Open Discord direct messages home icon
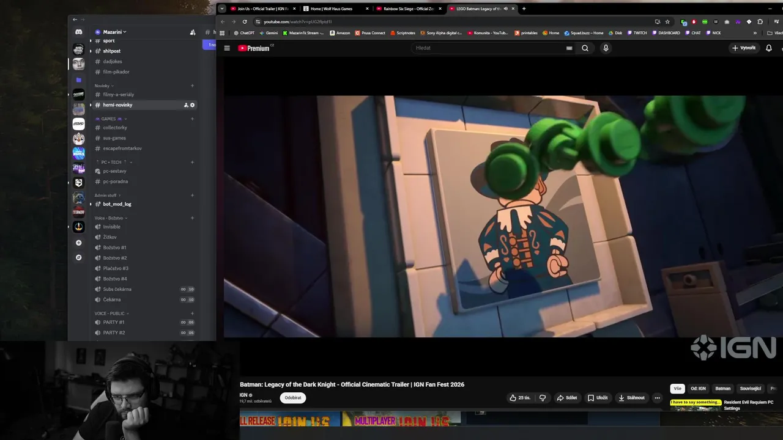Viewport: 783px width, 440px height. 78,32
